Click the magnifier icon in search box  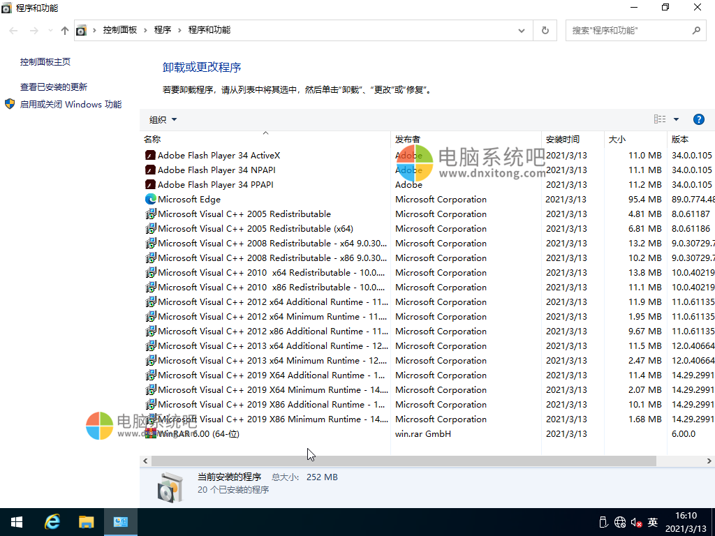(695, 31)
